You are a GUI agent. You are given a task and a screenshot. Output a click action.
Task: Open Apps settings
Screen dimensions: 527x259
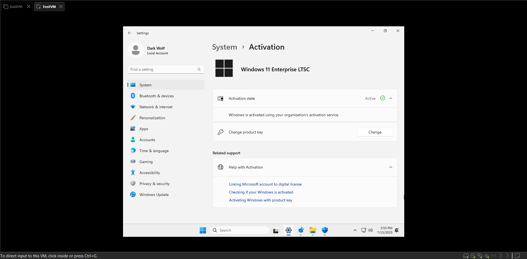(x=166, y=129)
